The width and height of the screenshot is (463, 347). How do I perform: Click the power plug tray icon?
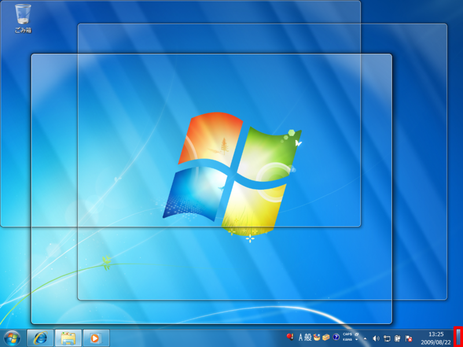point(398,338)
